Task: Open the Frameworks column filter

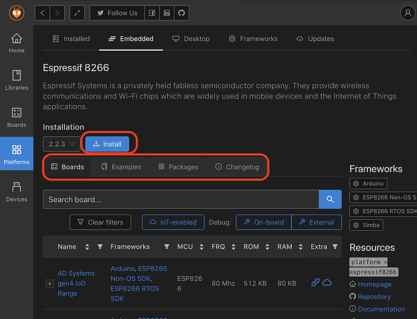Action: point(167,246)
